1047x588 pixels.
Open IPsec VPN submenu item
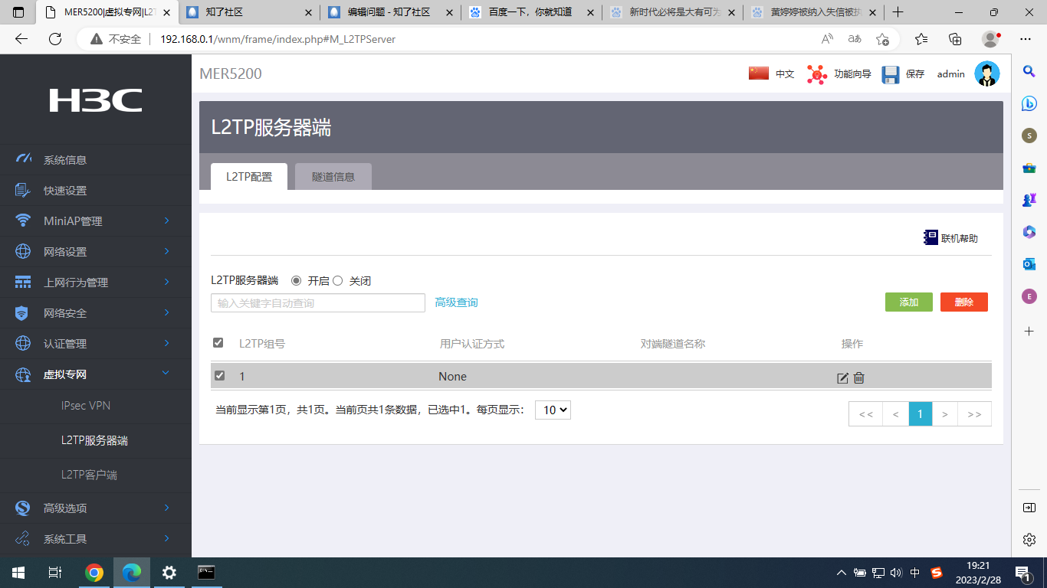(x=86, y=406)
